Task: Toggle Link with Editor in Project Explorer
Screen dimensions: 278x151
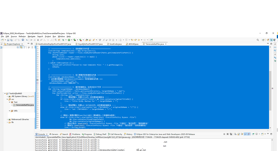Action: coord(21,47)
